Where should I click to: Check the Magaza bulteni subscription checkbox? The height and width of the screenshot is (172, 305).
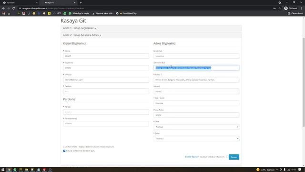[x=64, y=147]
